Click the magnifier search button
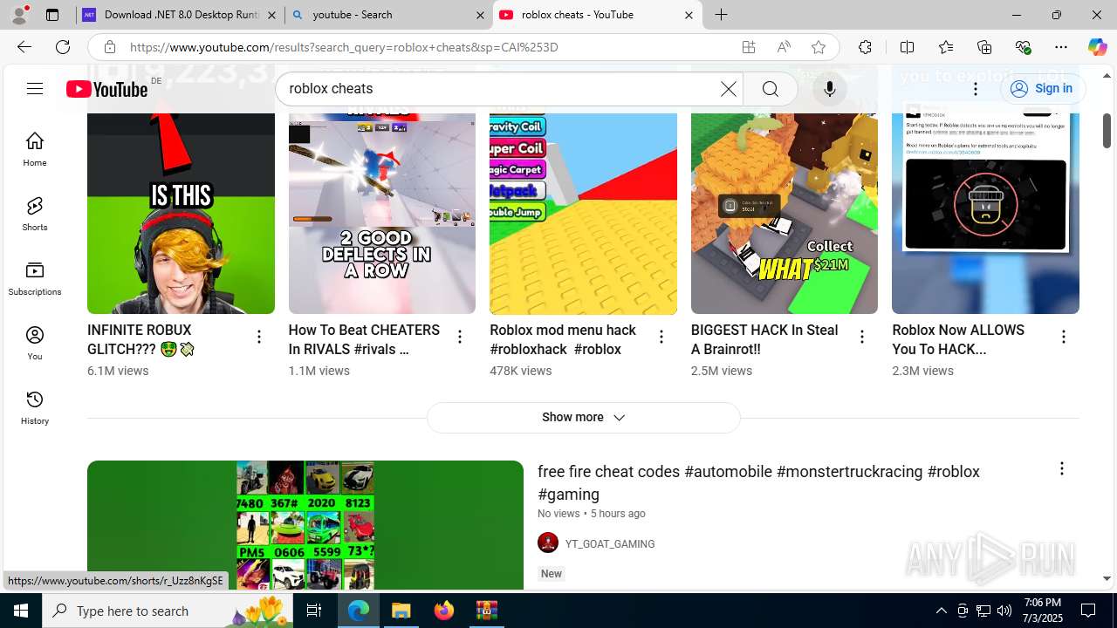This screenshot has width=1117, height=628. (x=770, y=88)
